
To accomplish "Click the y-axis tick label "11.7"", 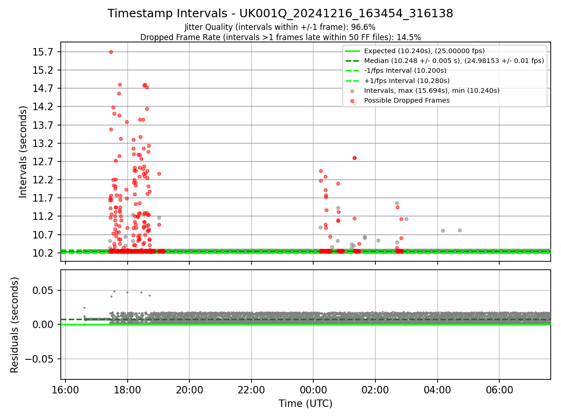I will tap(43, 198).
